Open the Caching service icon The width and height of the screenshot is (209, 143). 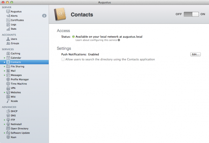[x=8, y=53]
